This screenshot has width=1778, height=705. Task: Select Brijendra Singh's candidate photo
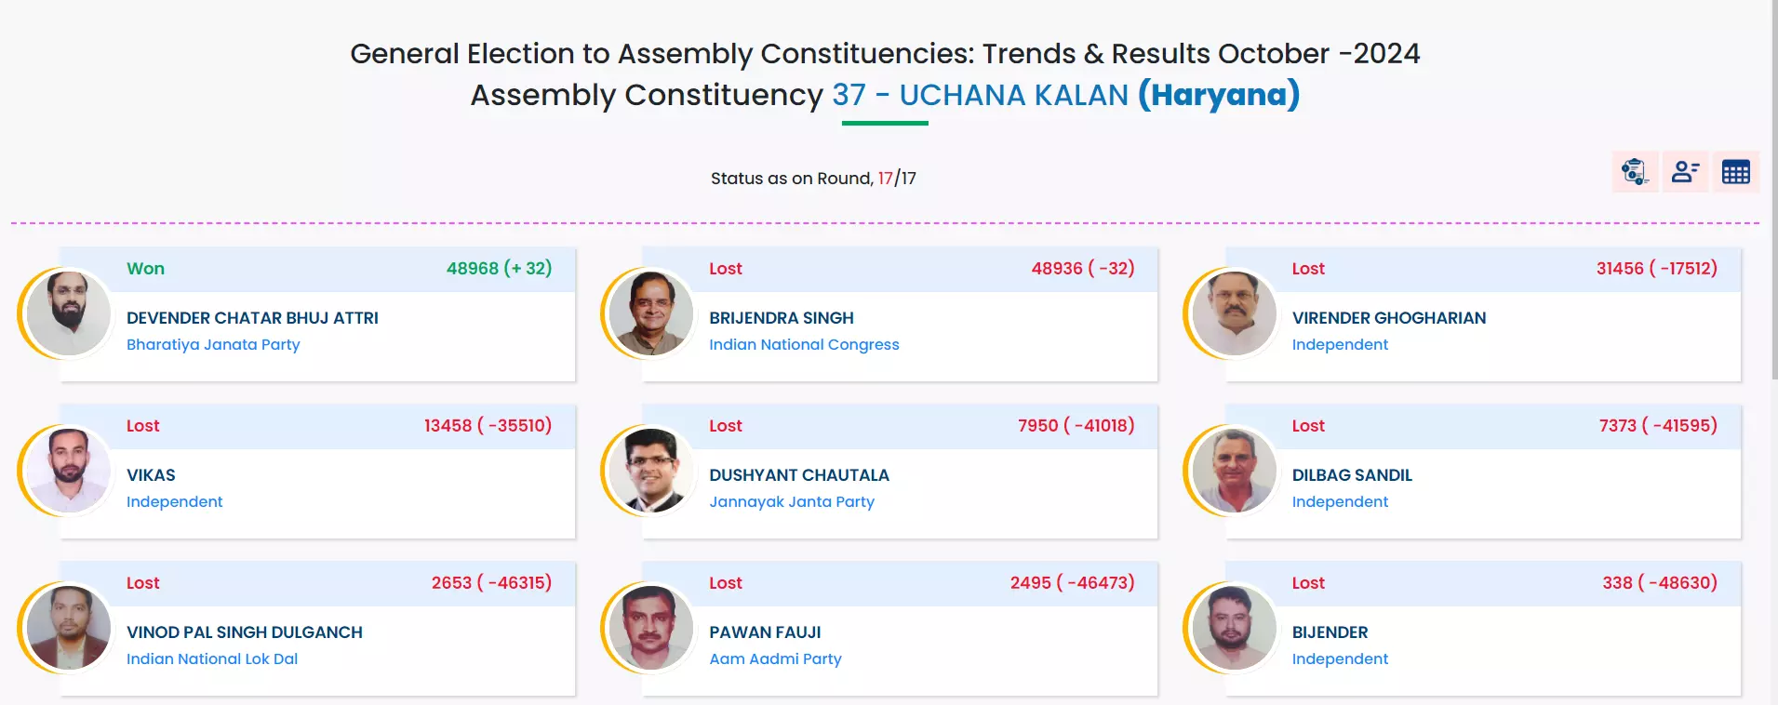(651, 313)
